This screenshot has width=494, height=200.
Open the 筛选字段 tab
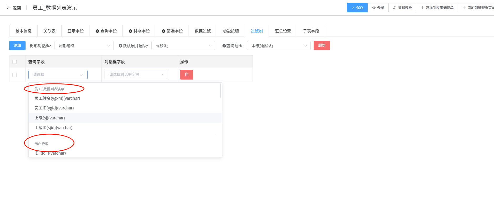click(172, 31)
